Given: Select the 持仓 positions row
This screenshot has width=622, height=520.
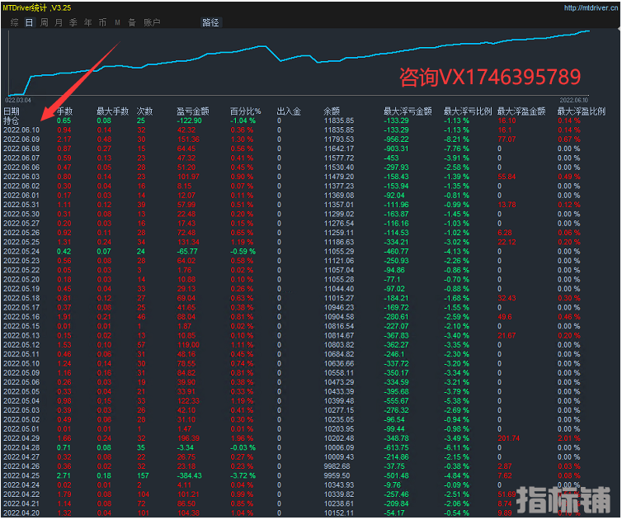Looking at the screenshot, I should 12,121.
